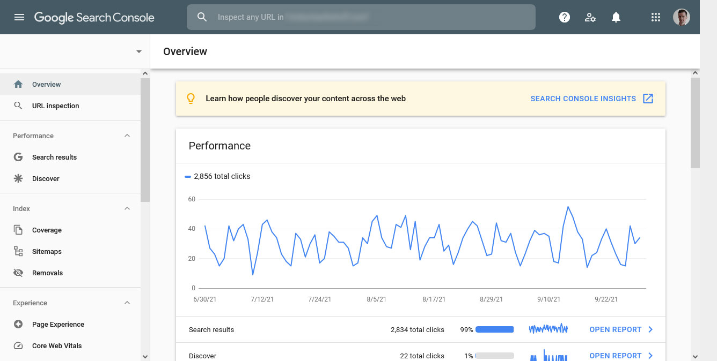The image size is (717, 361).
Task: Open user and settings management icon
Action: click(x=590, y=17)
